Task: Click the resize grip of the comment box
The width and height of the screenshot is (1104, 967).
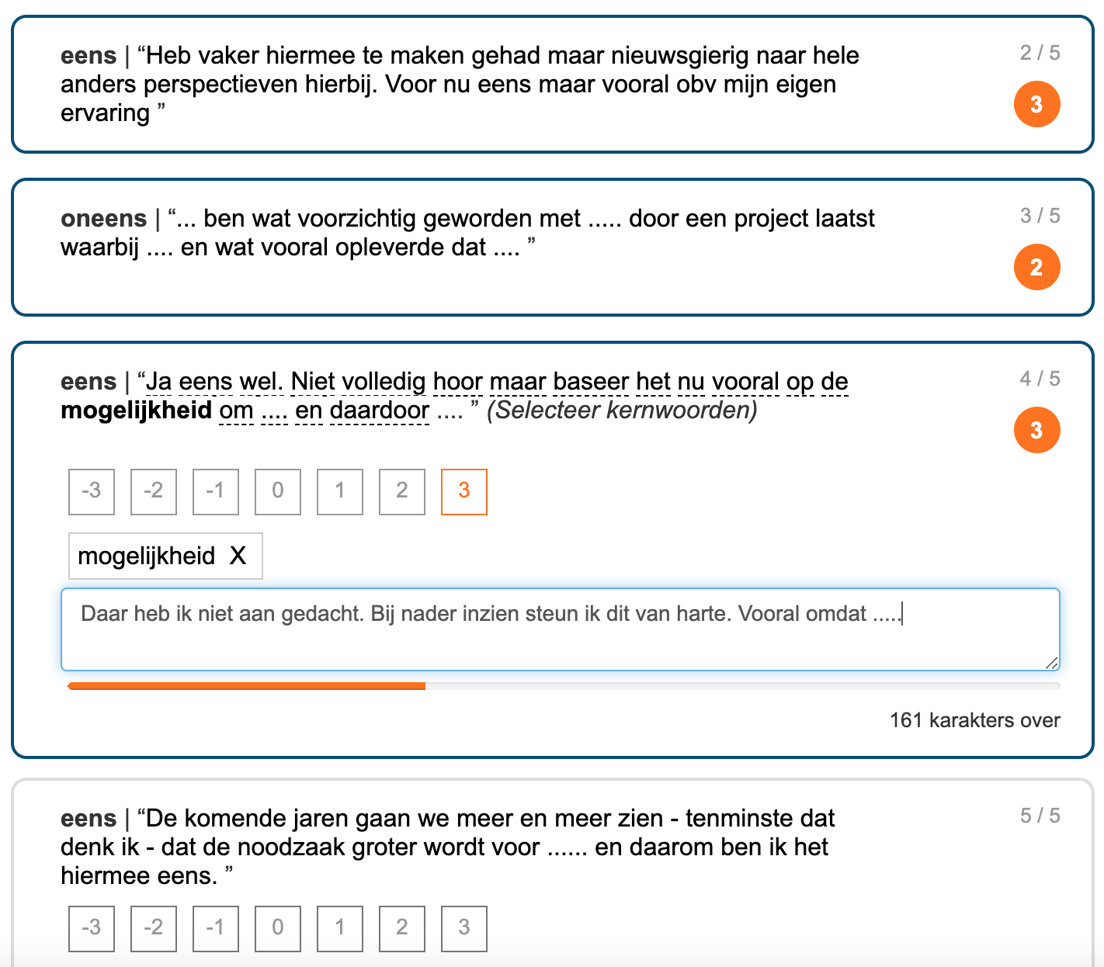Action: (x=1051, y=662)
